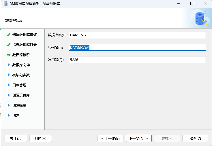
Task: Open the 关于(A) about dialog
Action: click(x=16, y=138)
